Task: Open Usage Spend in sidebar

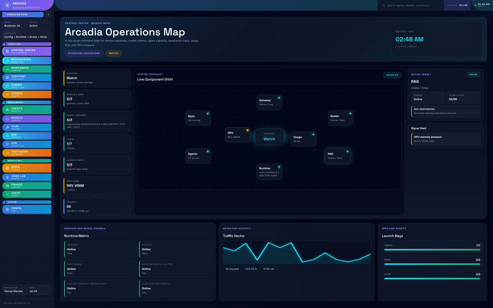Action: coord(27,194)
